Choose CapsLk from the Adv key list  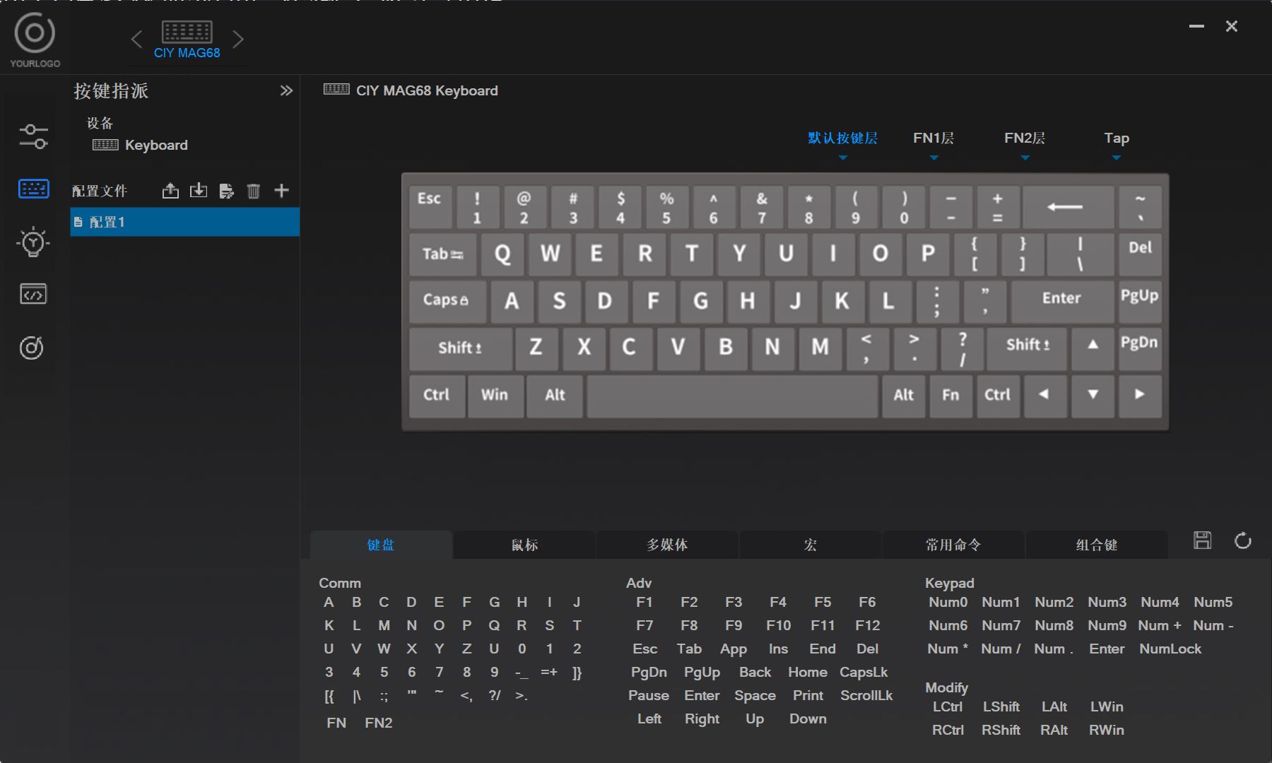[863, 672]
